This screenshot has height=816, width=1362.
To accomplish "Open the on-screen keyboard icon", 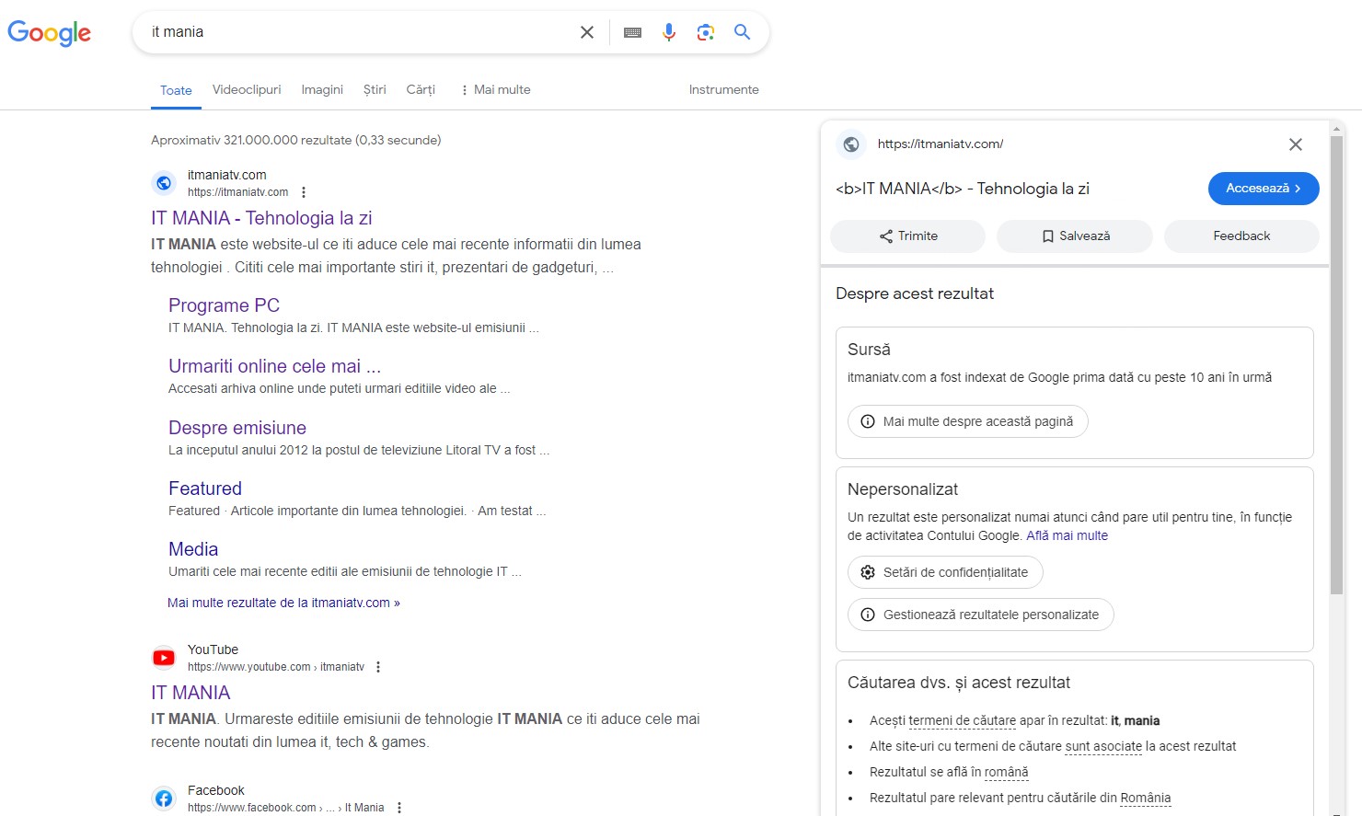I will pyautogui.click(x=632, y=32).
